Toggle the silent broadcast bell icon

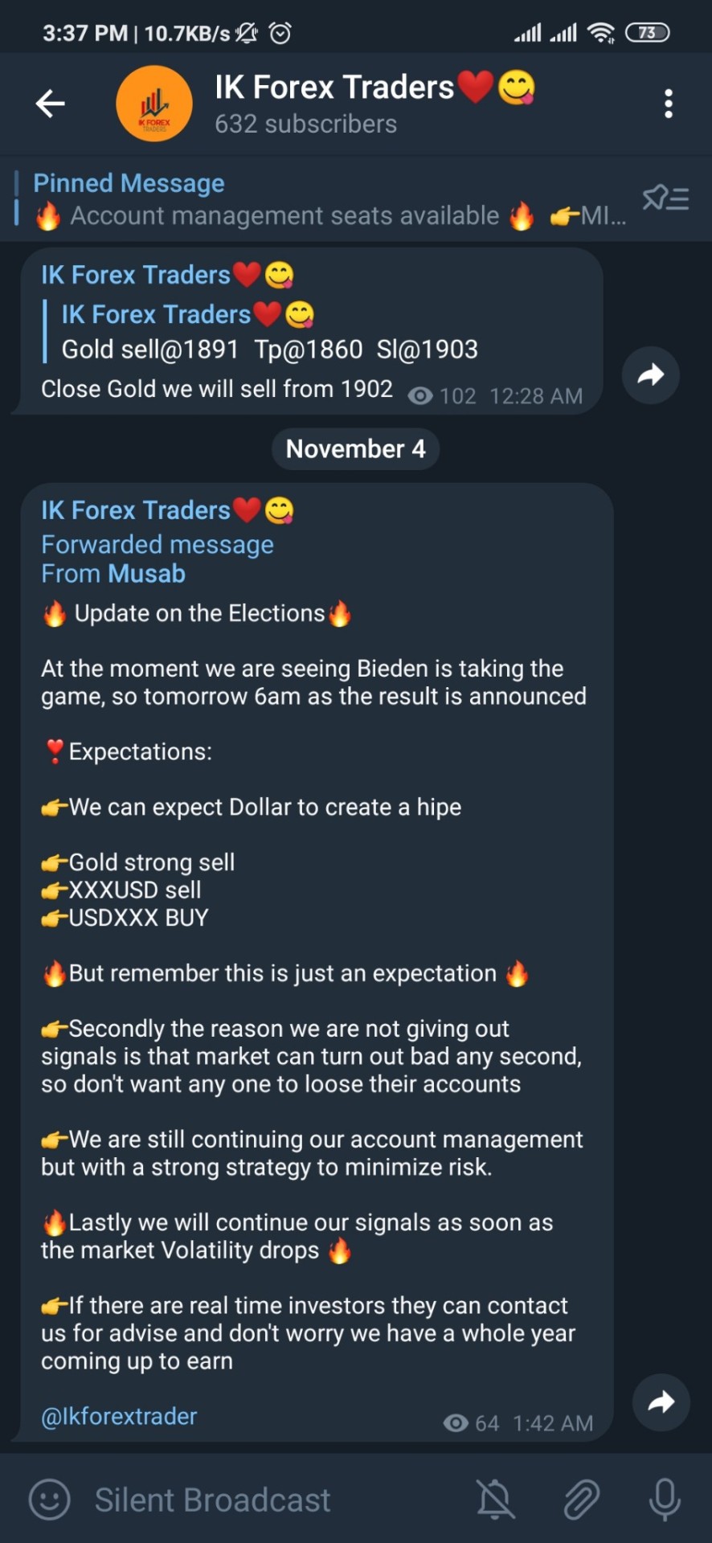pyautogui.click(x=495, y=1500)
